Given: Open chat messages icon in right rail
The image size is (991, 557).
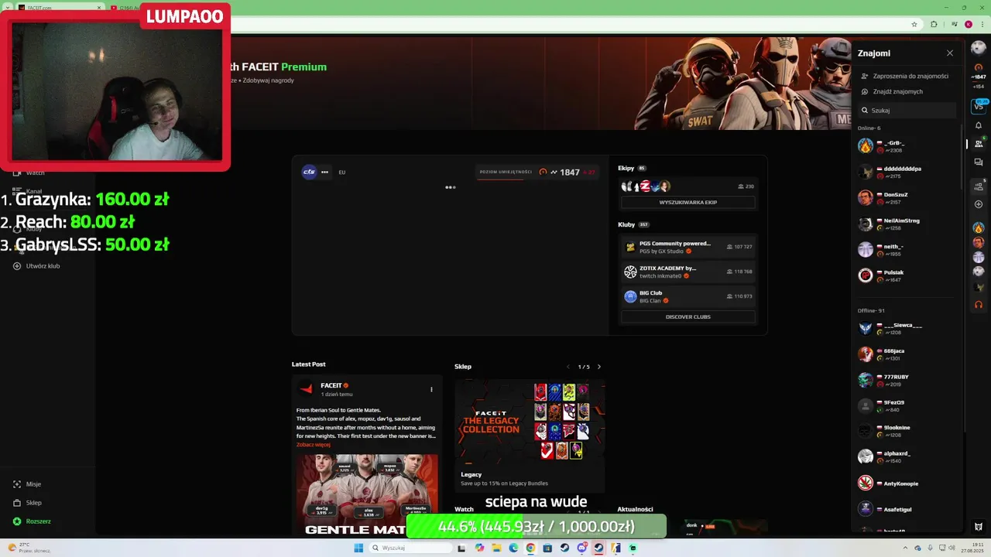Looking at the screenshot, I should 979,163.
